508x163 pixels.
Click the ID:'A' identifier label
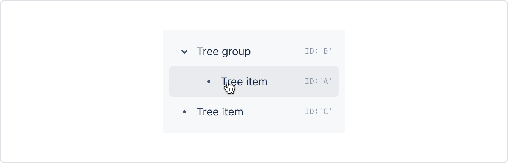pos(318,81)
